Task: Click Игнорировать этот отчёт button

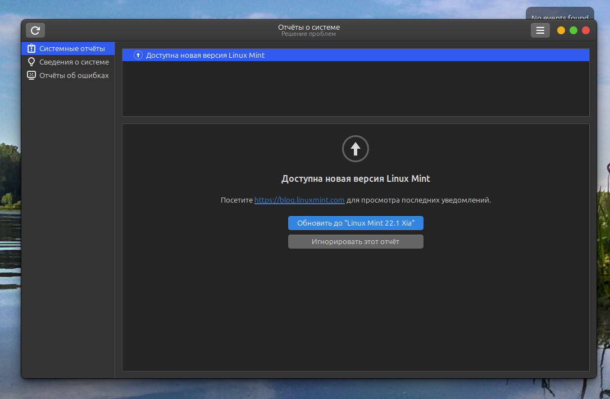Action: [x=356, y=242]
